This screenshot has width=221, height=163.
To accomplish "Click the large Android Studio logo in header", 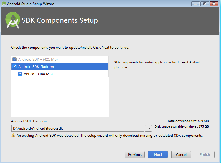I will click(x=13, y=20).
